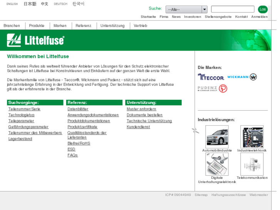The height and width of the screenshot is (210, 280).
Task: Open Teileparameter search
Action: click(x=21, y=121)
